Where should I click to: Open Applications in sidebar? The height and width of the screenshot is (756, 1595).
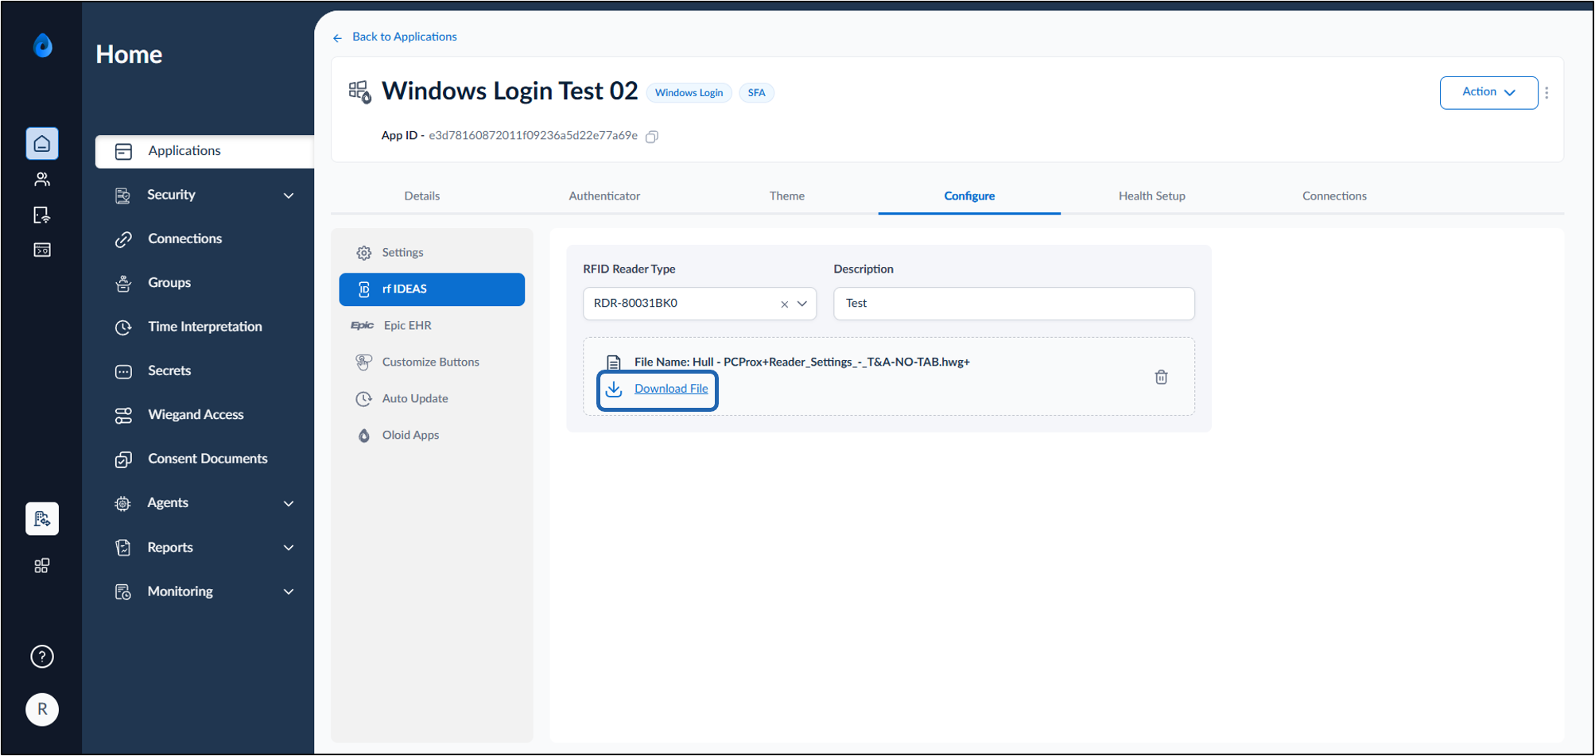[x=204, y=151]
